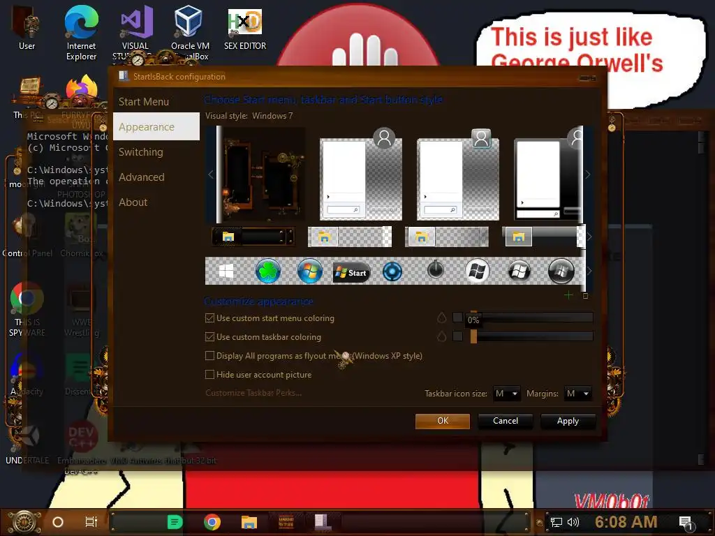
Task: Click the clock showing 6:08 AM
Action: (626, 522)
